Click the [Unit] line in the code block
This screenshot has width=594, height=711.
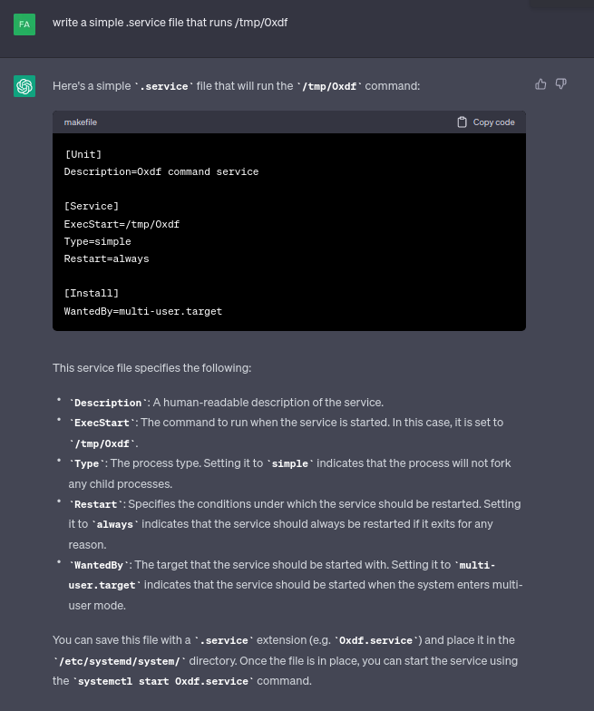(83, 154)
